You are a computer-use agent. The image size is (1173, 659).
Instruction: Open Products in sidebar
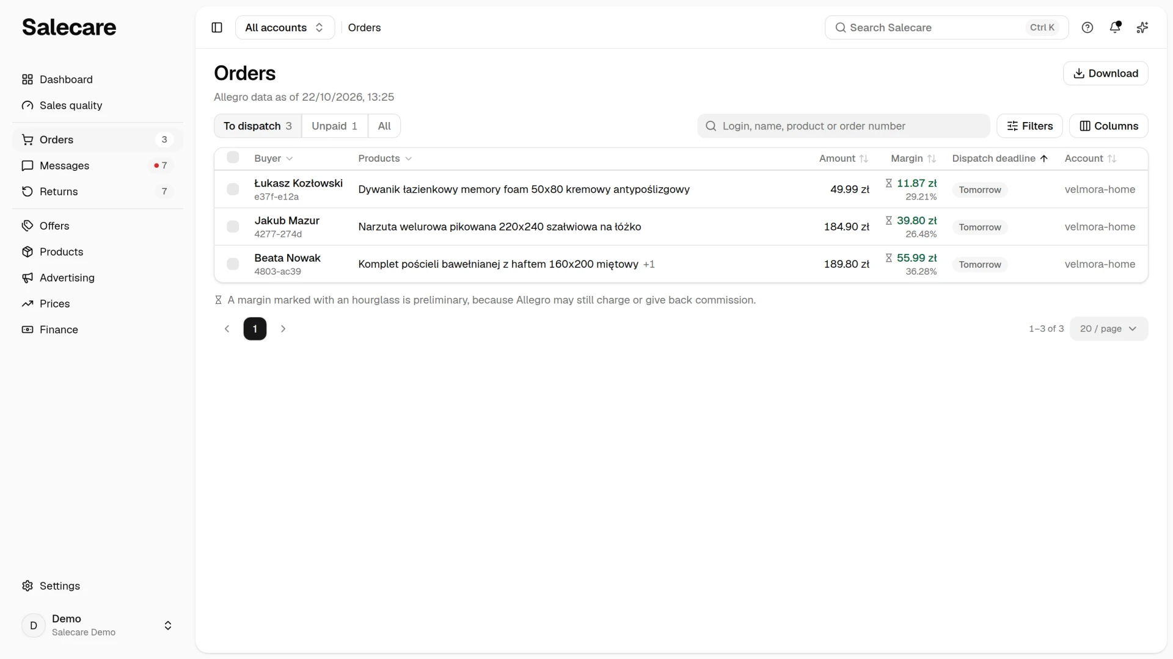tap(98, 252)
